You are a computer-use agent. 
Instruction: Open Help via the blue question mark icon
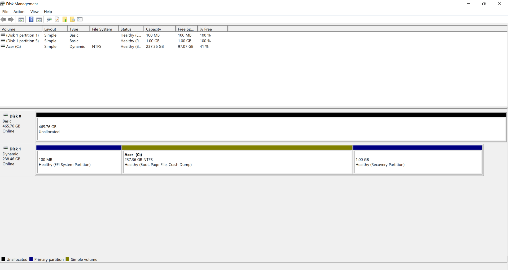(x=31, y=19)
